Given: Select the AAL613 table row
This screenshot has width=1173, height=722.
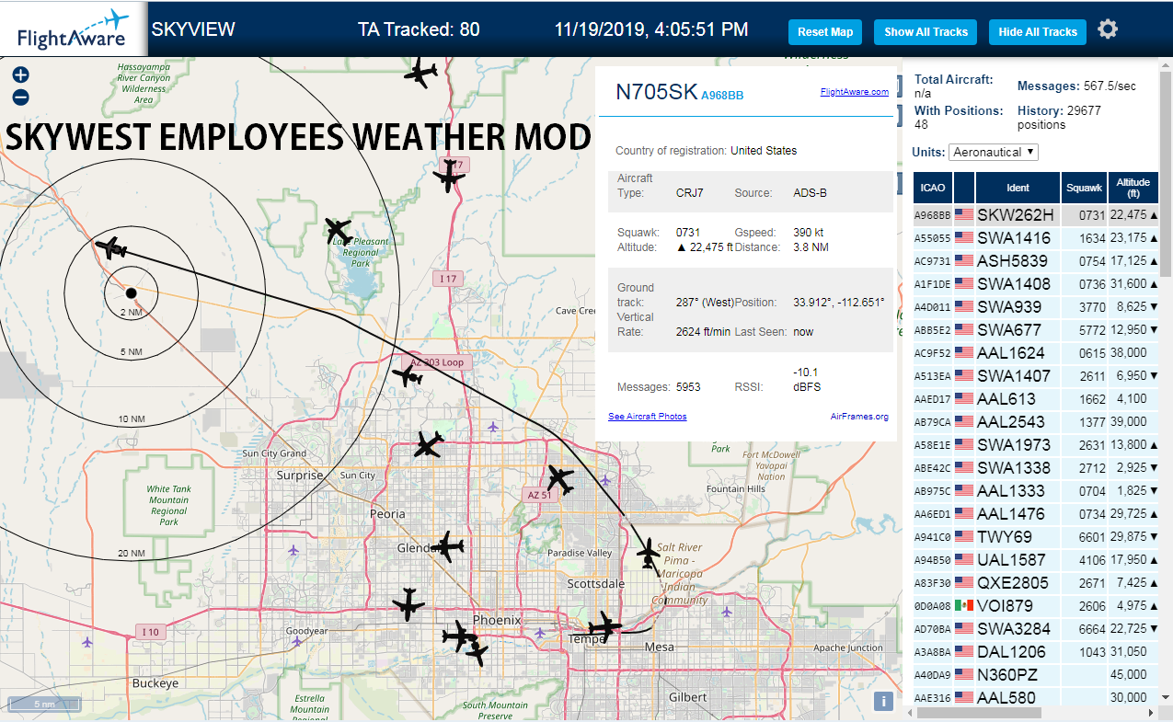Looking at the screenshot, I should [1037, 399].
